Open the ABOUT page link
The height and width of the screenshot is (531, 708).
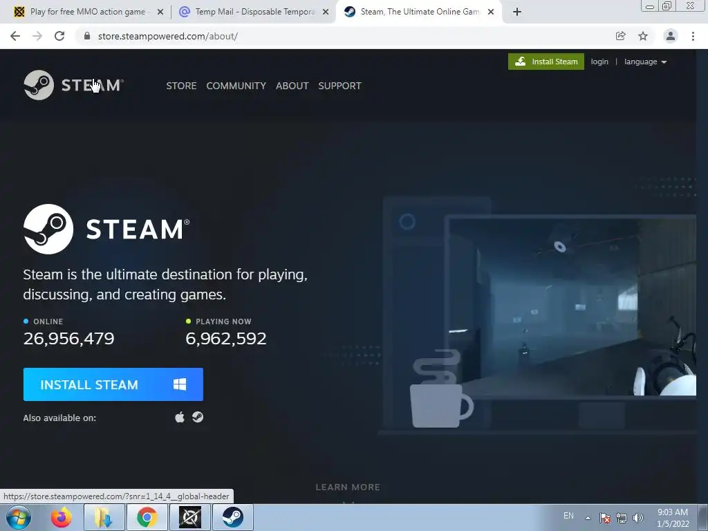click(292, 86)
